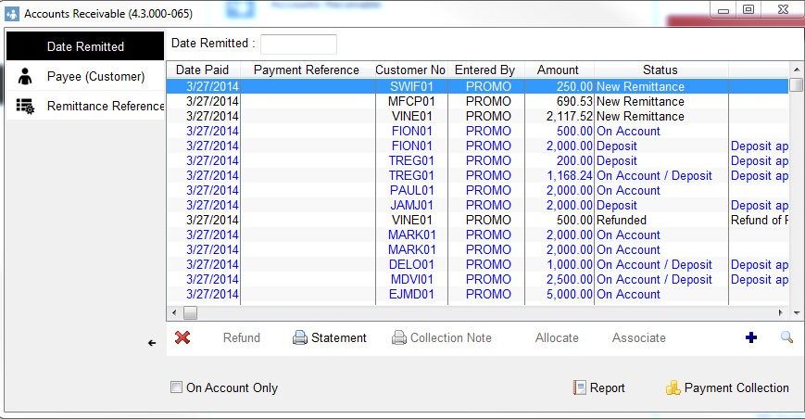The width and height of the screenshot is (805, 419).
Task: Click the Payee person icon
Action: tap(25, 76)
